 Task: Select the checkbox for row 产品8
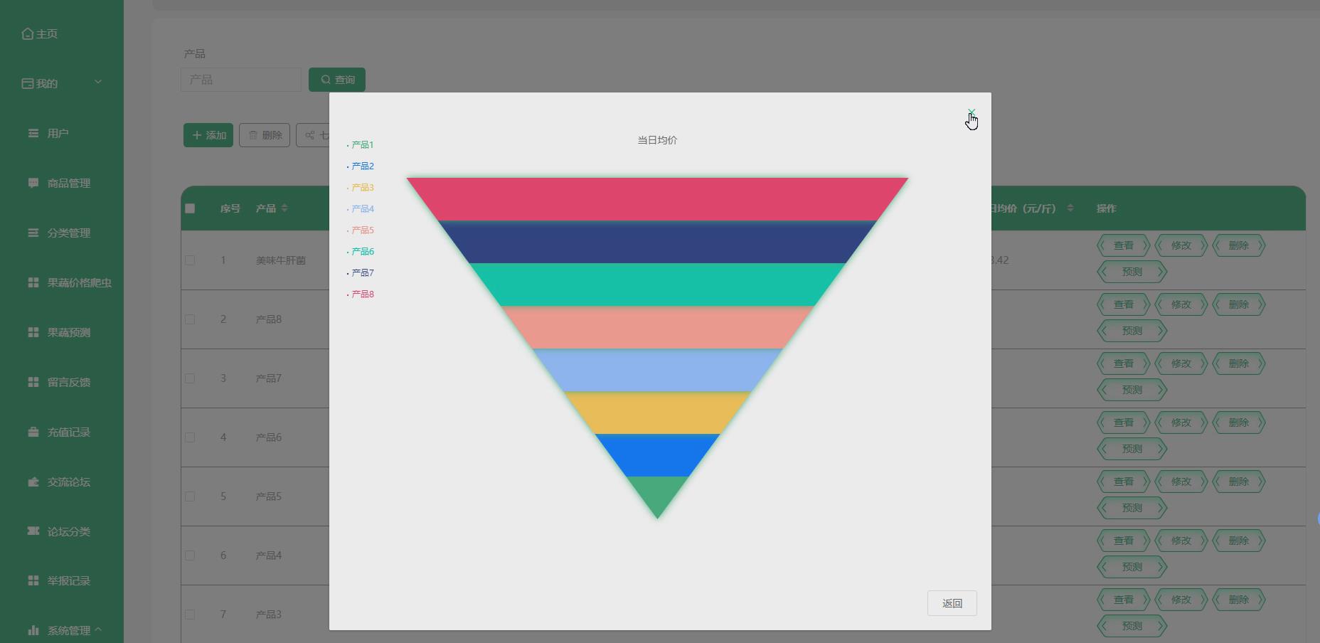pyautogui.click(x=190, y=319)
